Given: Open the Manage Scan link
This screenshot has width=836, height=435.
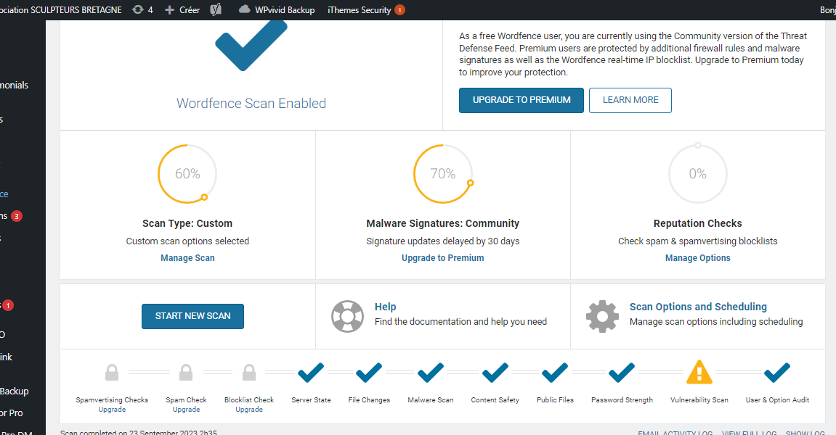Looking at the screenshot, I should click(187, 258).
